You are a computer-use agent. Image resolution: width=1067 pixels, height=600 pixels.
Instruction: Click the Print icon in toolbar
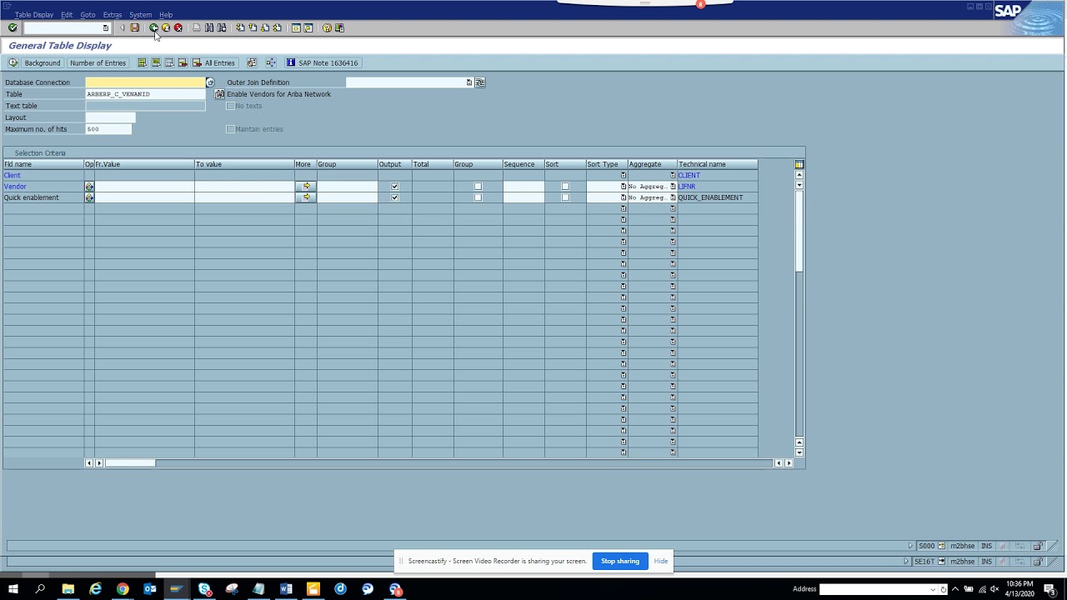point(197,27)
